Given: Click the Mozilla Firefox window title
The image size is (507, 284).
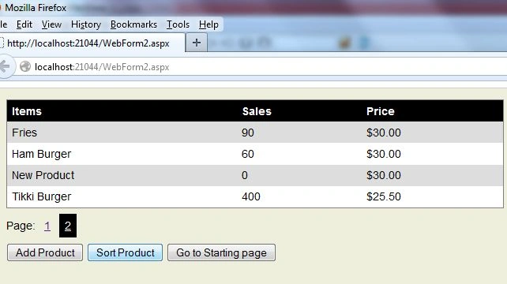Looking at the screenshot, I should (x=36, y=8).
